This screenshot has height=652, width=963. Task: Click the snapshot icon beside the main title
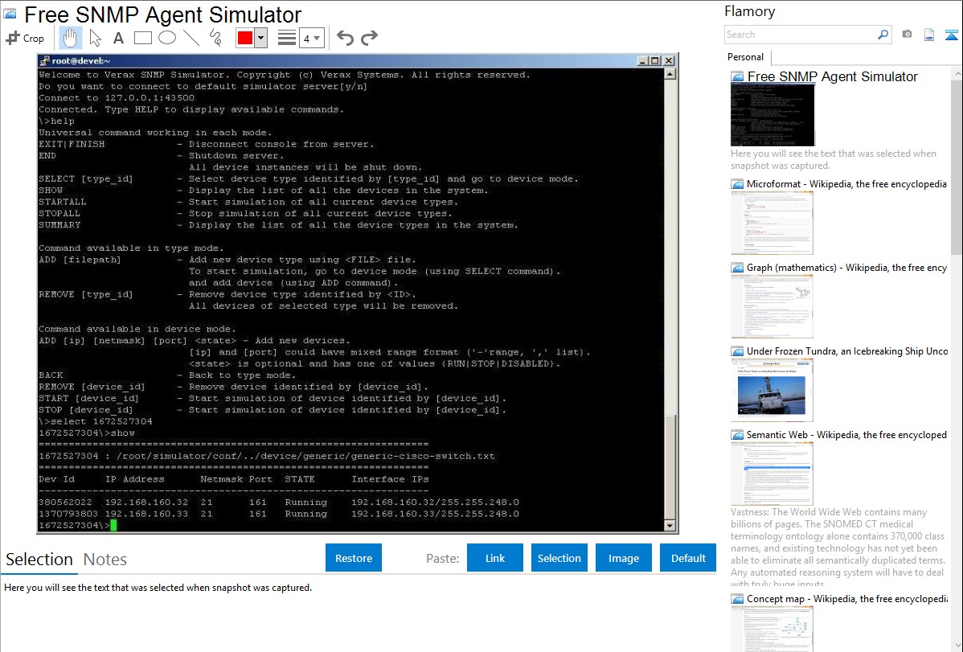pyautogui.click(x=10, y=14)
